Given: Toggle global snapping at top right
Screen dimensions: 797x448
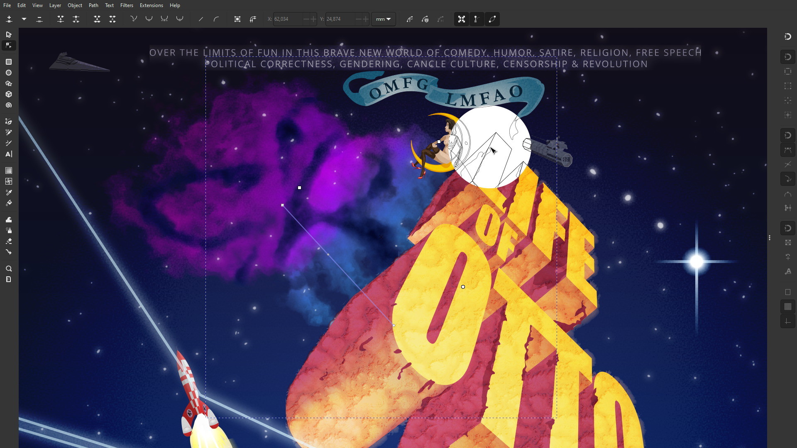Looking at the screenshot, I should click(788, 37).
